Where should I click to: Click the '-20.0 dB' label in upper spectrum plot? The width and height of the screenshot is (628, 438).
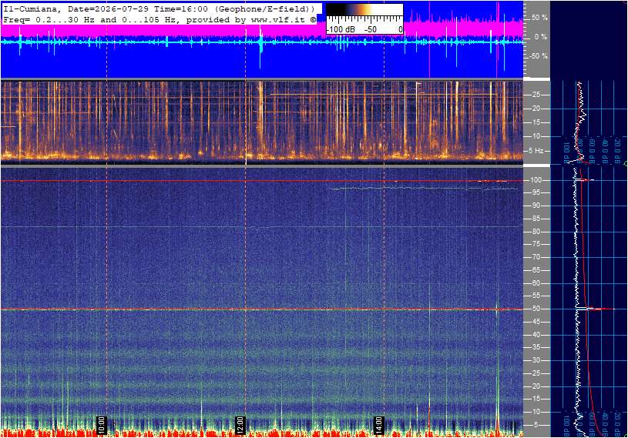click(x=617, y=150)
